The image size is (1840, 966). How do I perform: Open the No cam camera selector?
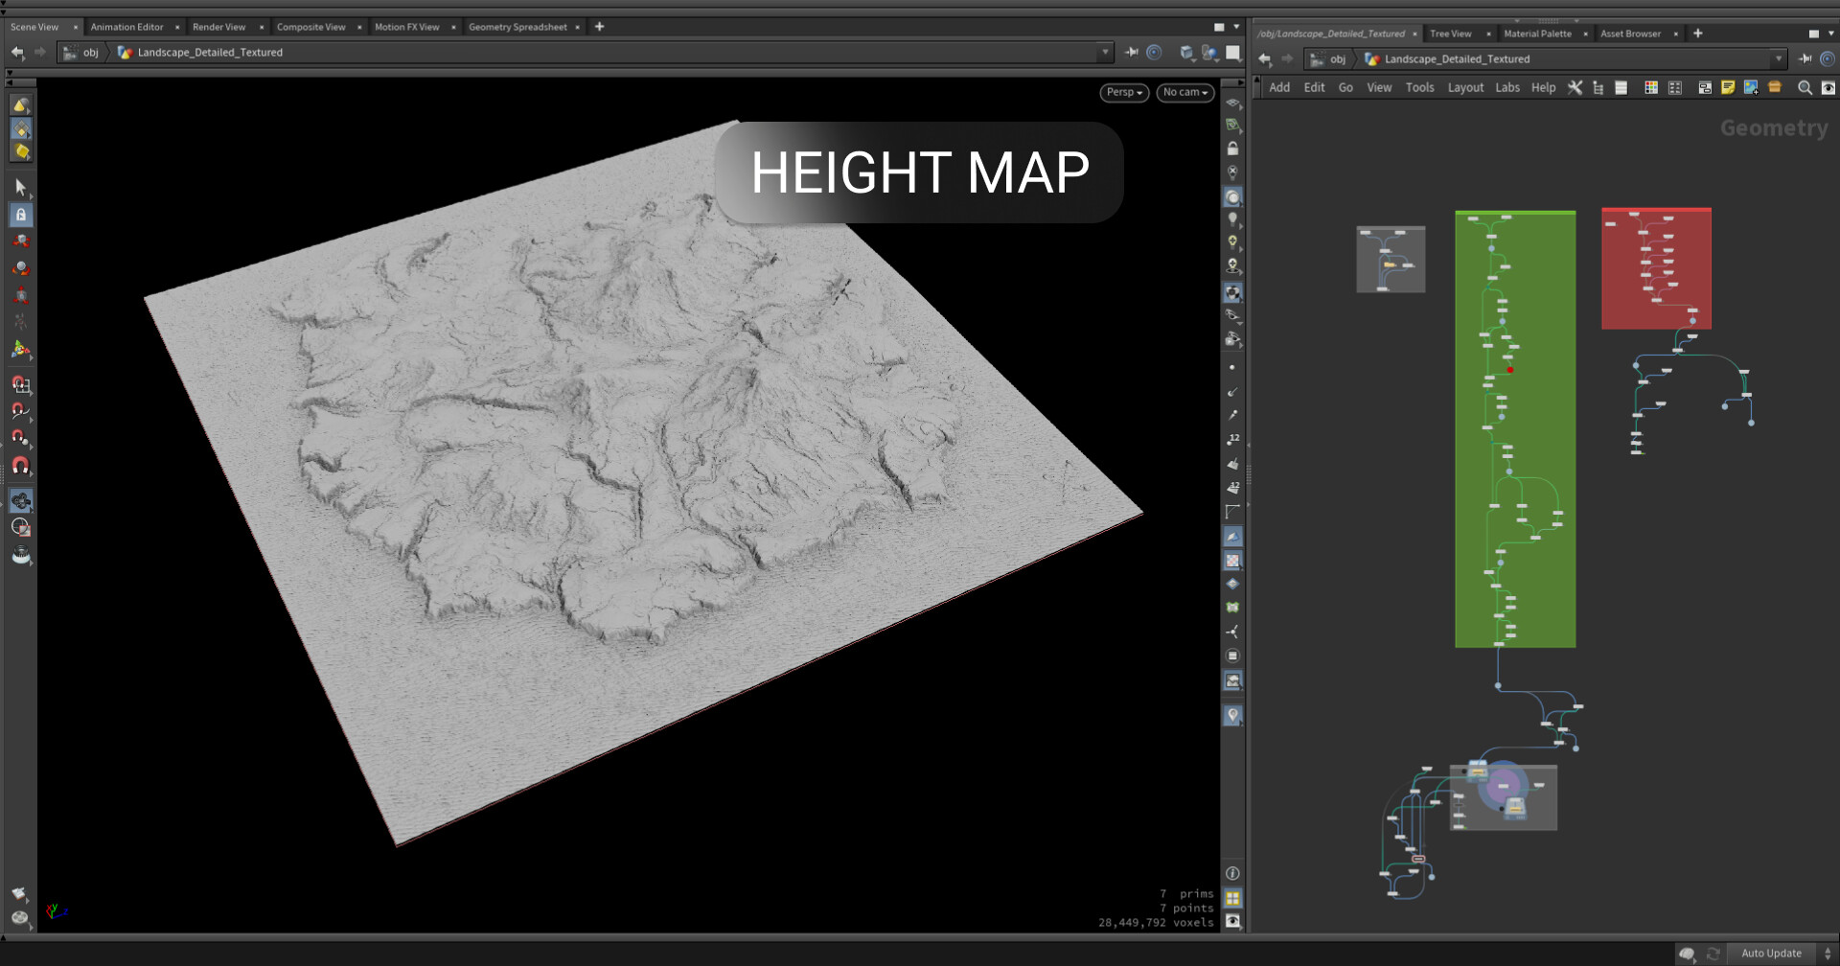point(1184,92)
